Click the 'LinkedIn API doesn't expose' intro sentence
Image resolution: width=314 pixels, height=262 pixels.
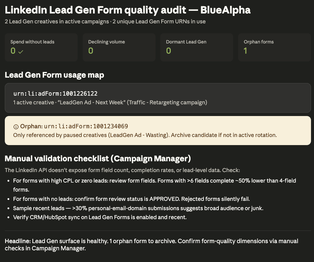122,170
